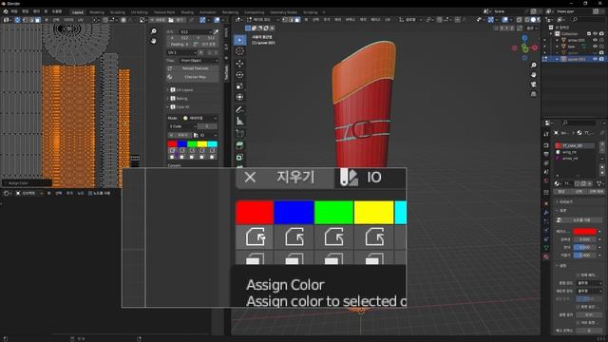The width and height of the screenshot is (608, 342).
Task: Click the UV editor zoom magnifier icon
Action: [x=154, y=31]
